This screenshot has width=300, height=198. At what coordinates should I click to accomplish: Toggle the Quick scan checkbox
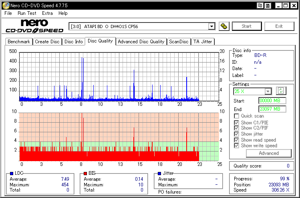coord(236,116)
